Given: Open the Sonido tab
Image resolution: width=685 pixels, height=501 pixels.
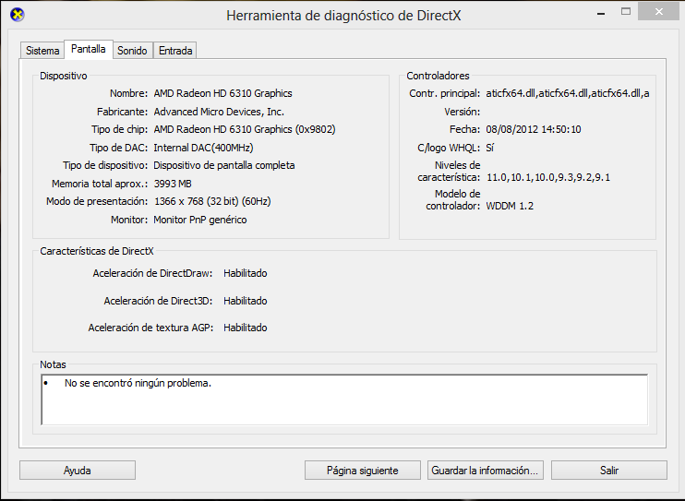Looking at the screenshot, I should click(132, 51).
